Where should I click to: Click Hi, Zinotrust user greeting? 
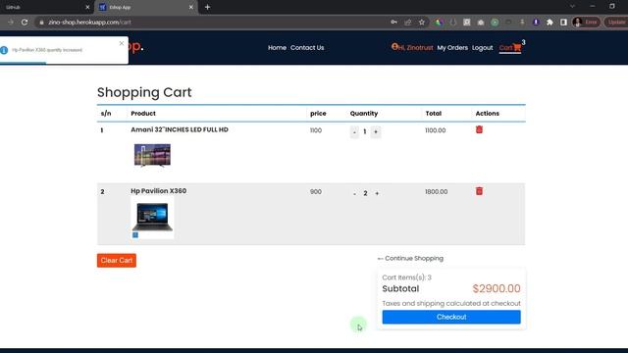[x=412, y=48]
